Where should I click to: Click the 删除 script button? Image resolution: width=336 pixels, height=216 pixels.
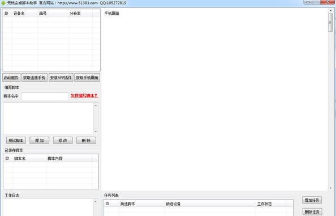(86, 141)
